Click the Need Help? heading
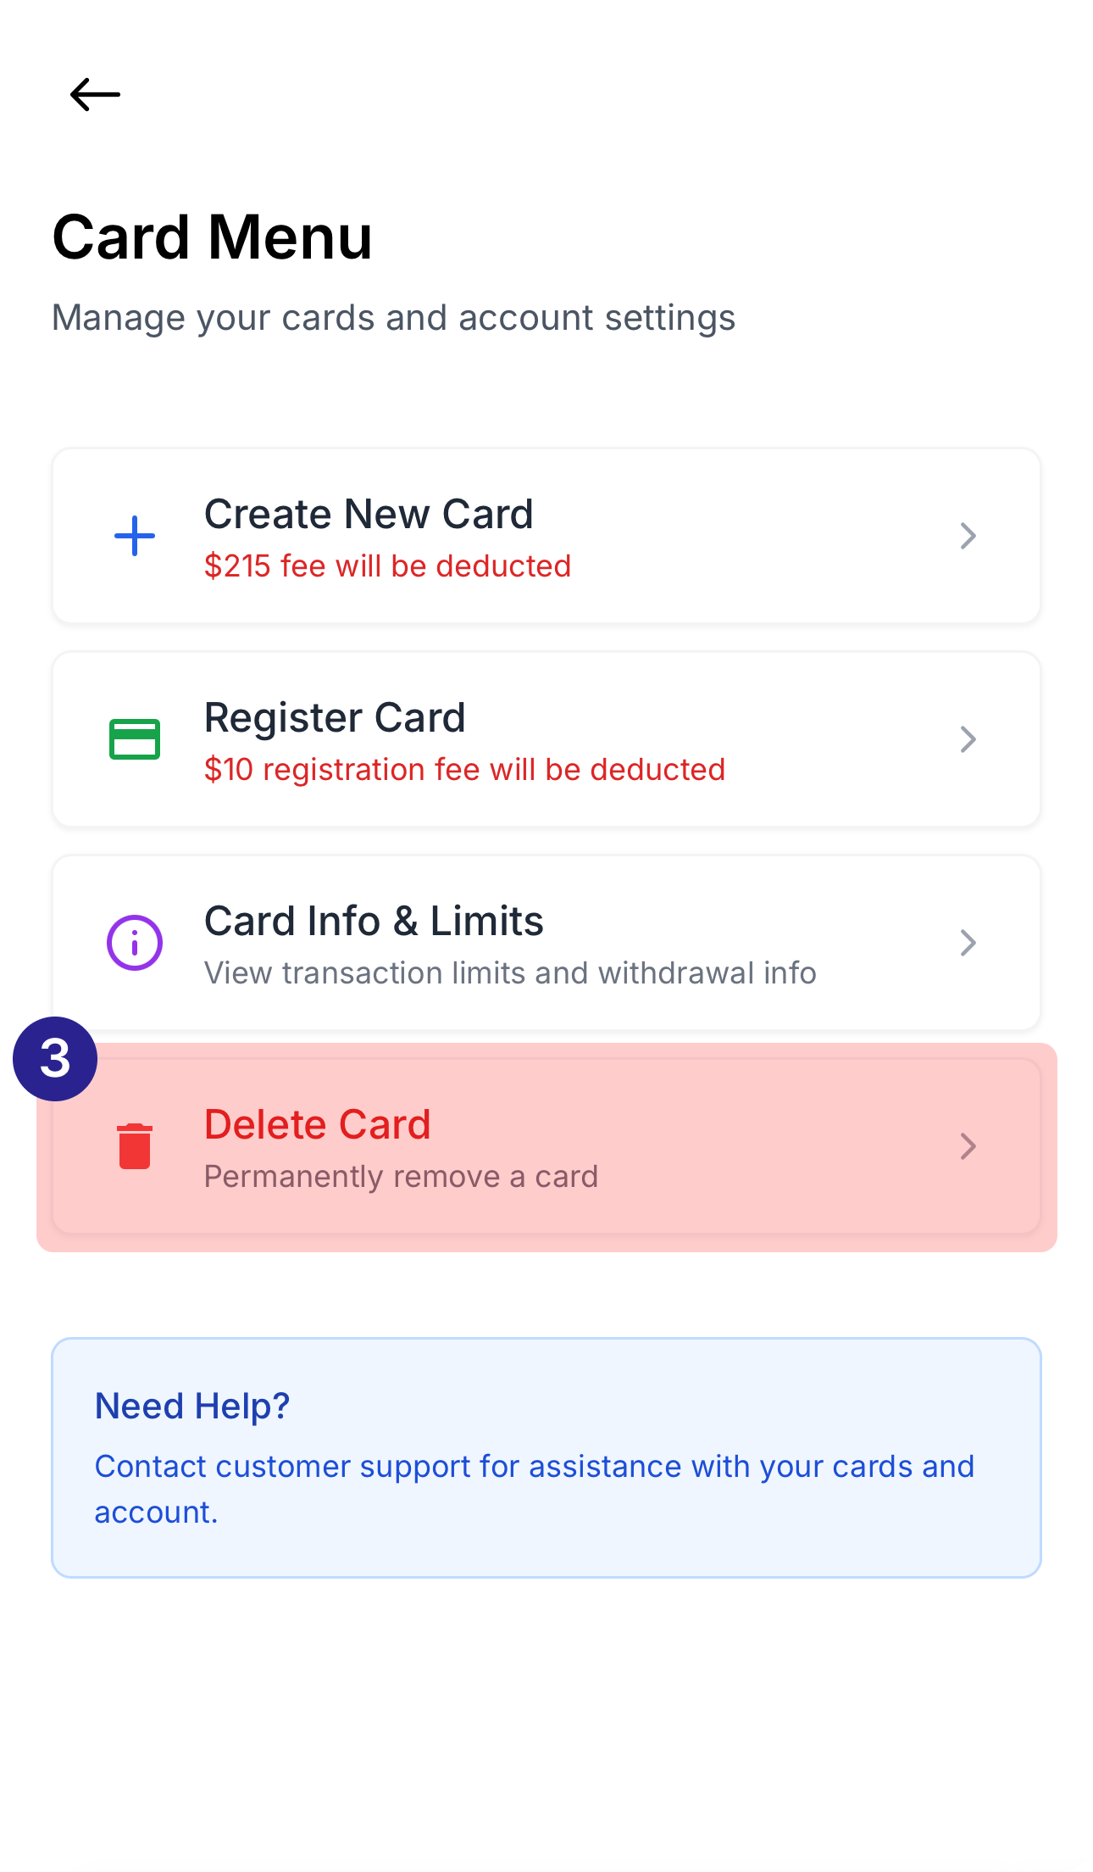 [x=192, y=1406]
